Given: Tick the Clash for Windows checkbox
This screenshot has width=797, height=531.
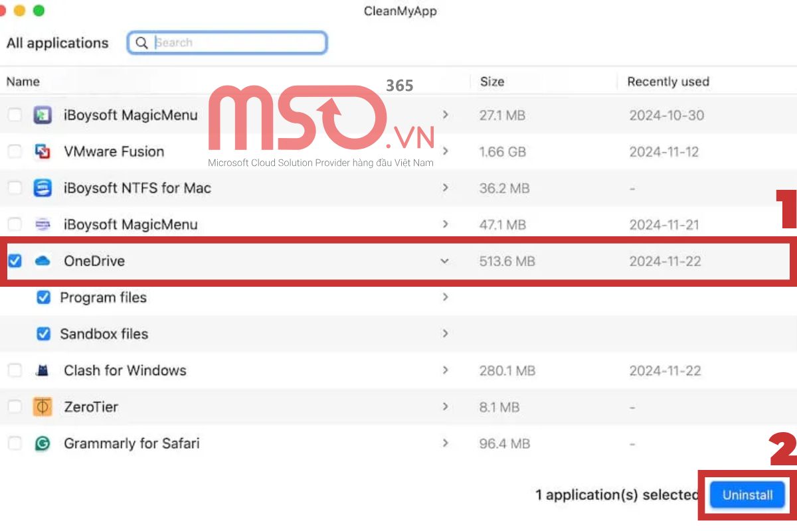Looking at the screenshot, I should pyautogui.click(x=15, y=371).
